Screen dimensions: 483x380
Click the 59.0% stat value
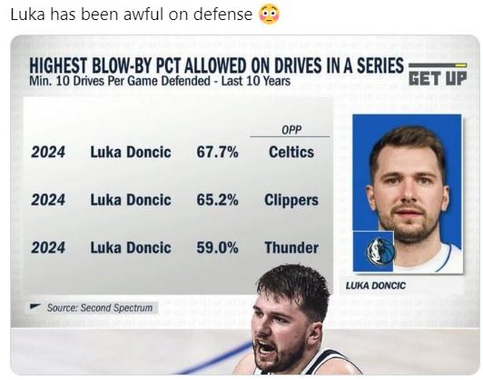tap(218, 247)
